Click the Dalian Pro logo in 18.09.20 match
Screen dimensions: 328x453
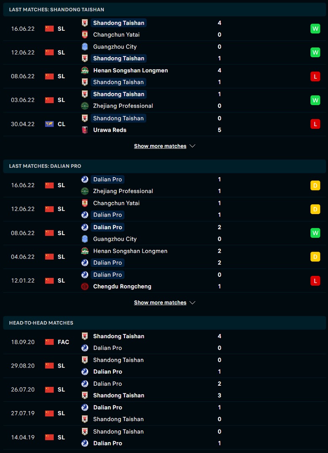pyautogui.click(x=85, y=348)
